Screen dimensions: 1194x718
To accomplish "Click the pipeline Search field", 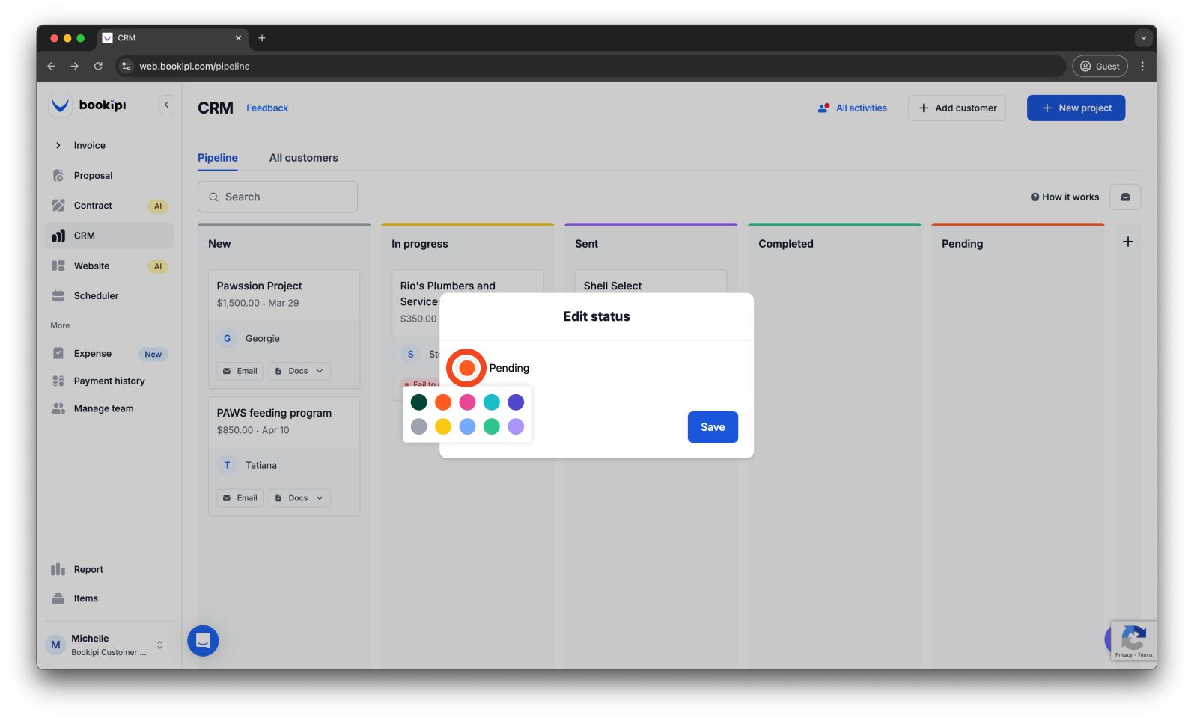I will 278,197.
